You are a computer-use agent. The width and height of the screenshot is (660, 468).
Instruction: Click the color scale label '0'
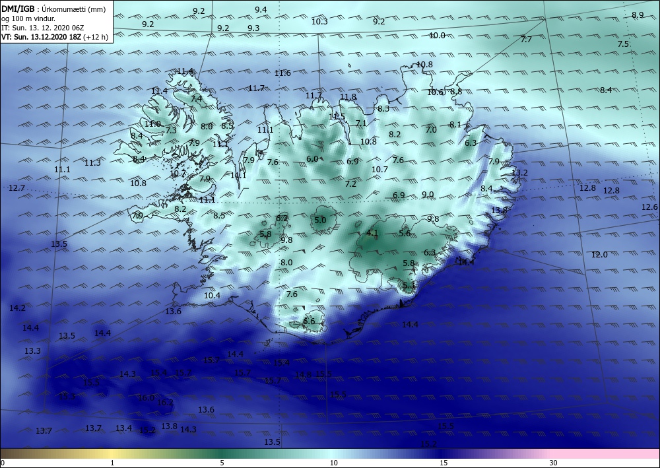pyautogui.click(x=3, y=463)
